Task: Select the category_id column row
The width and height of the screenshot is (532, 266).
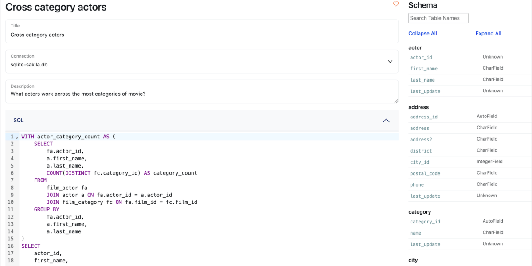Action: (x=425, y=222)
